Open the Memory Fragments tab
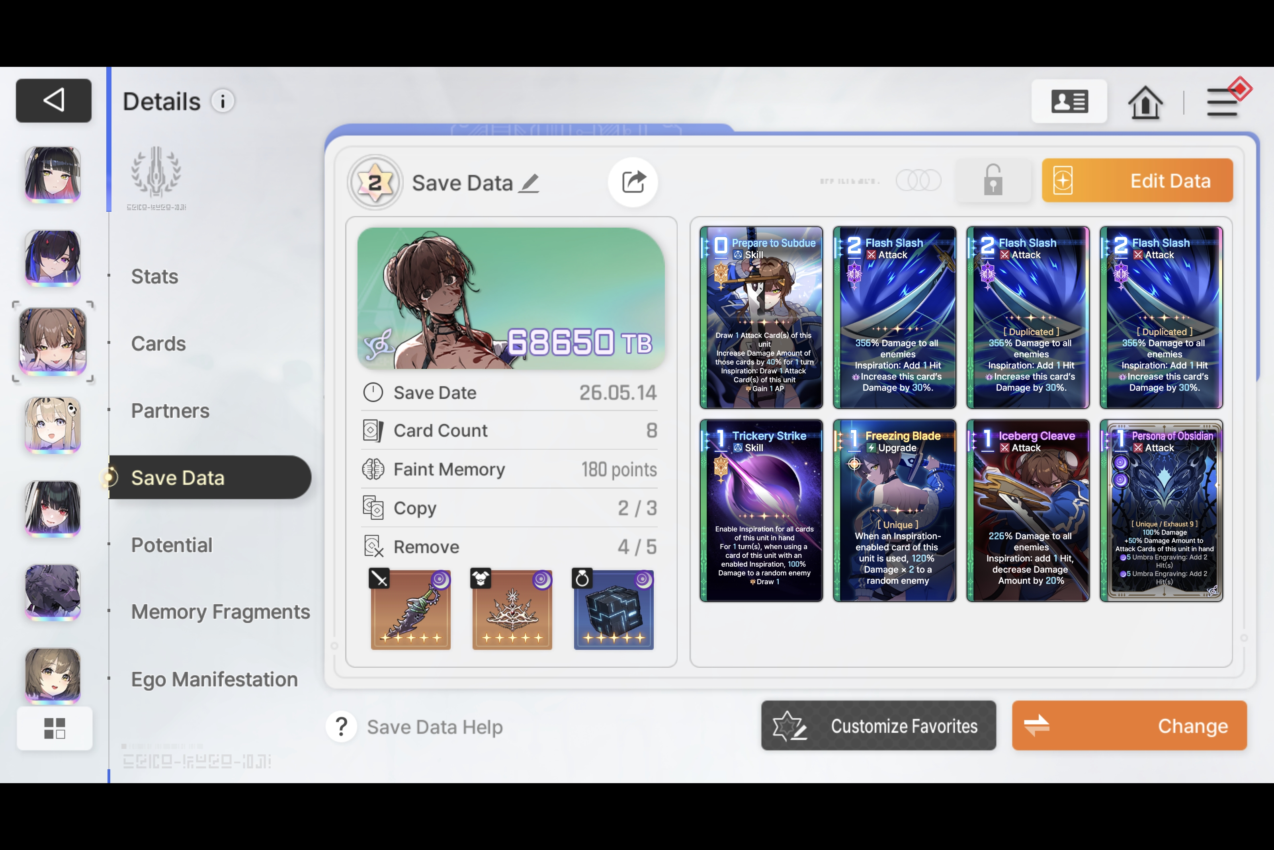1274x850 pixels. coord(220,612)
